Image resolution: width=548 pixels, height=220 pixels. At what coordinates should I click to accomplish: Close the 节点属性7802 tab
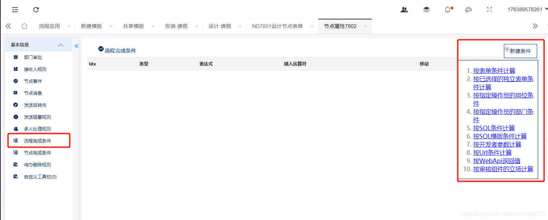pyautogui.click(x=365, y=26)
